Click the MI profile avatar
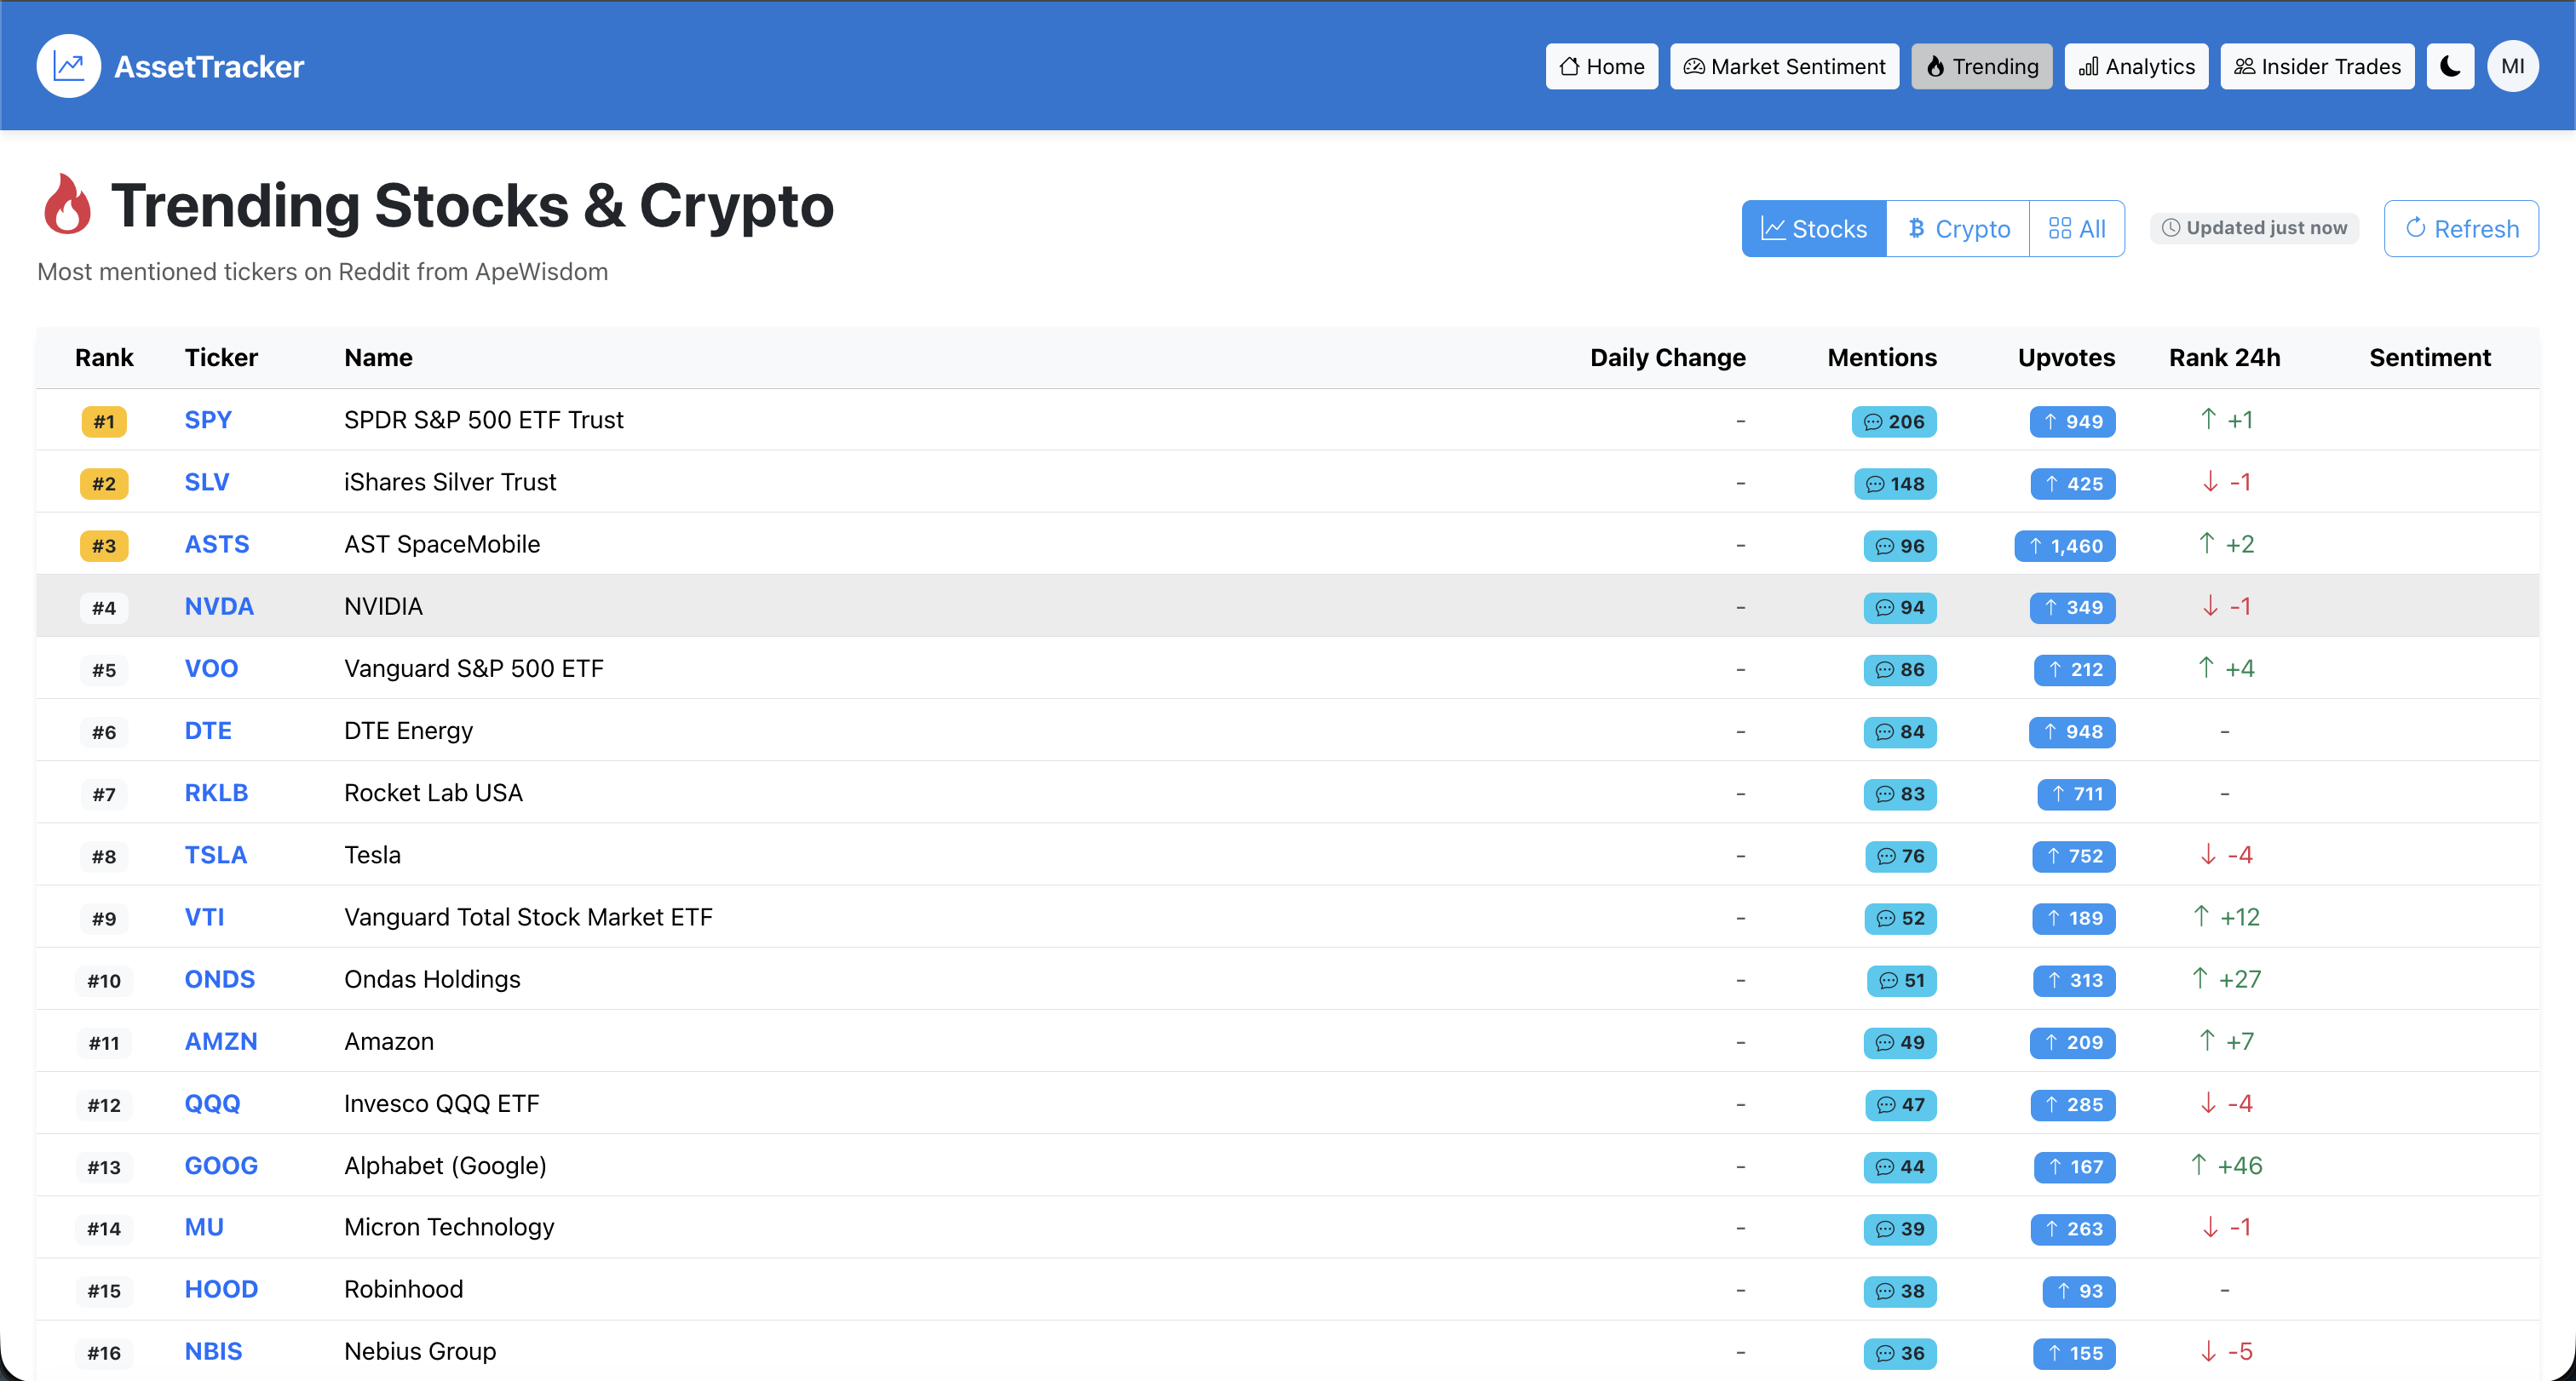This screenshot has width=2576, height=1381. [2513, 66]
